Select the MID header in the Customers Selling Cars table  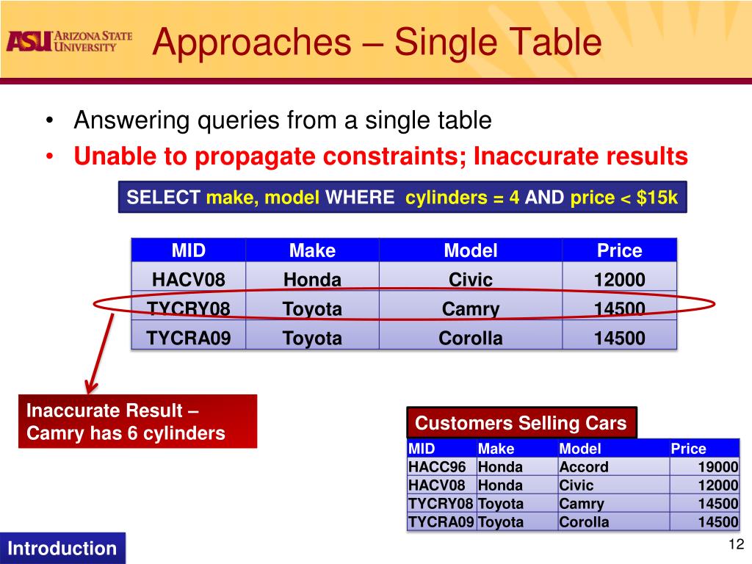click(441, 449)
